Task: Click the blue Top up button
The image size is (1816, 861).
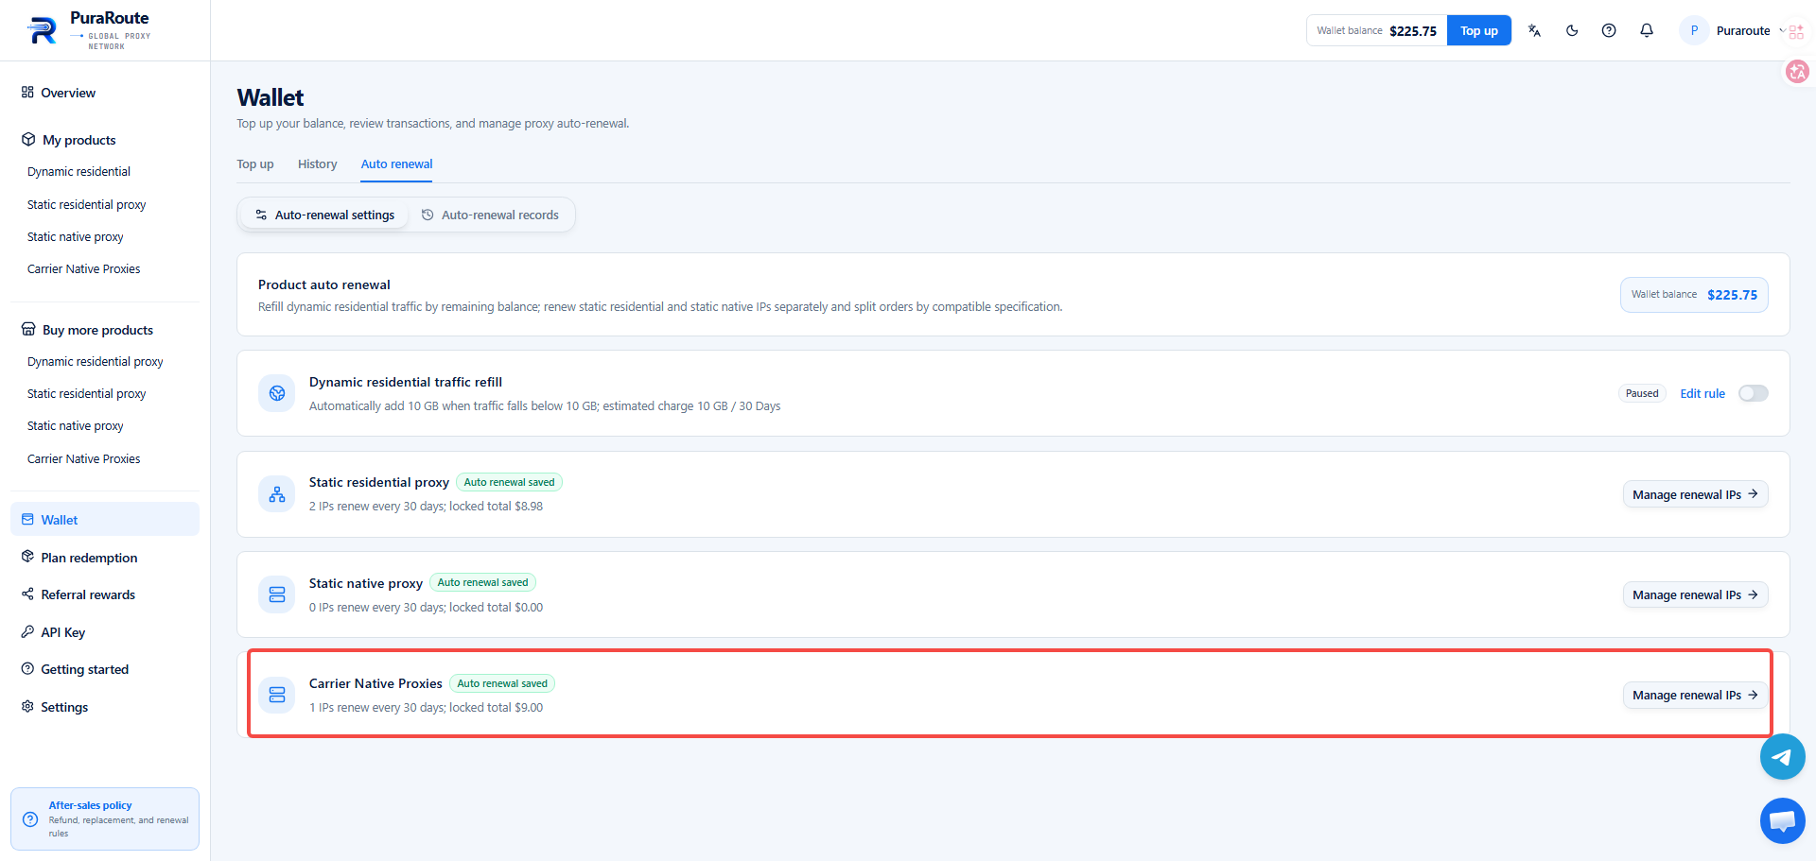Action: (x=1479, y=30)
